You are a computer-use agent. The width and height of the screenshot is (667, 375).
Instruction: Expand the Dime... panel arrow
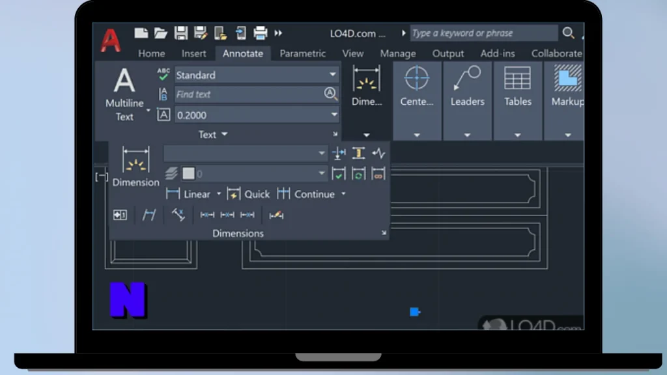coord(367,135)
